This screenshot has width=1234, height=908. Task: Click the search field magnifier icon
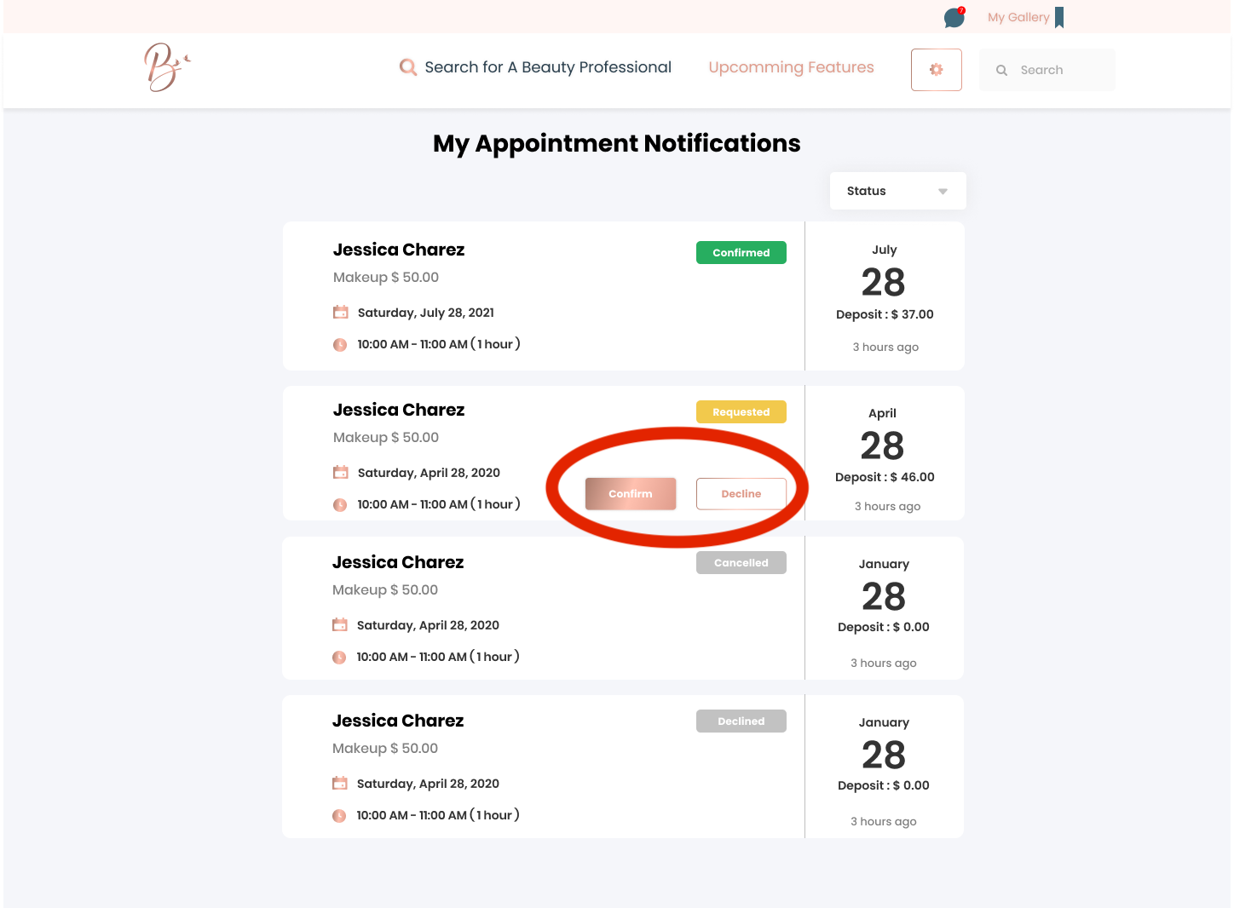point(1002,71)
